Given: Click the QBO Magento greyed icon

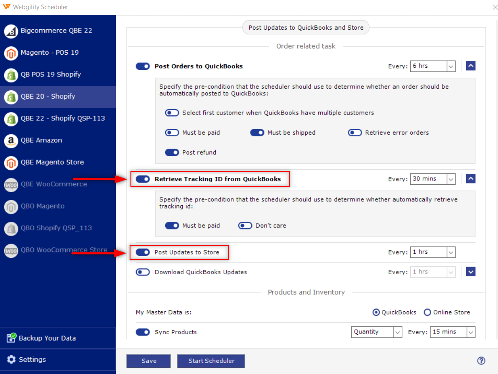Looking at the screenshot, I should pos(11,206).
